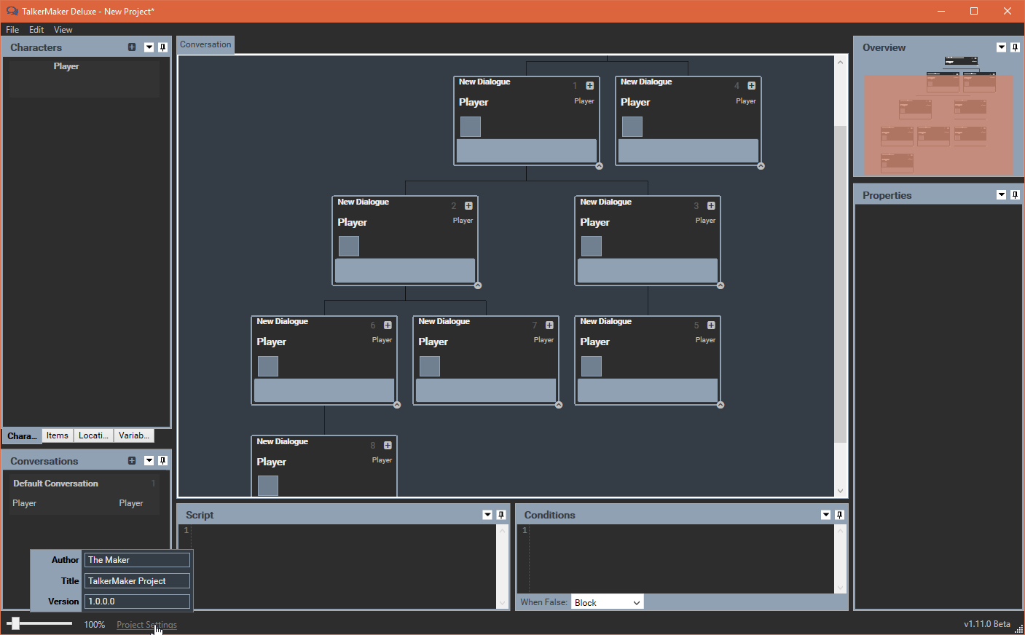
Task: Open the File menu
Action: pyautogui.click(x=12, y=30)
